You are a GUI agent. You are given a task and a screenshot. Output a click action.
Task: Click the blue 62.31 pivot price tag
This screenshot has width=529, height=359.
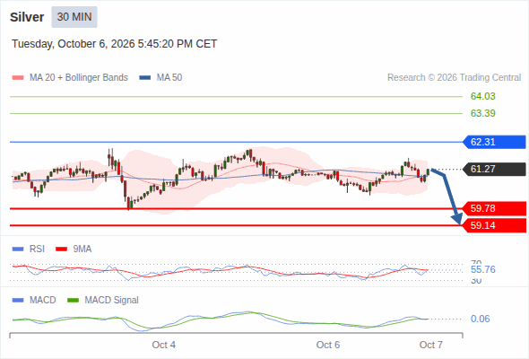click(494, 142)
